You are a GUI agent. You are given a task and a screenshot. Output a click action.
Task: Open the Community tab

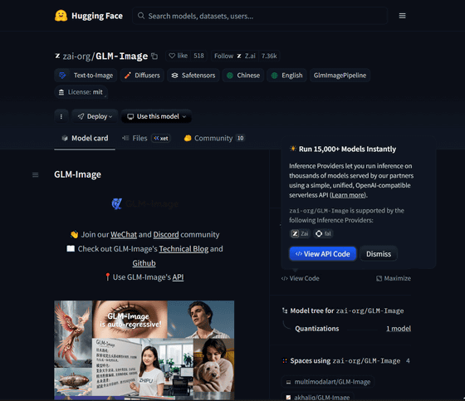[214, 138]
